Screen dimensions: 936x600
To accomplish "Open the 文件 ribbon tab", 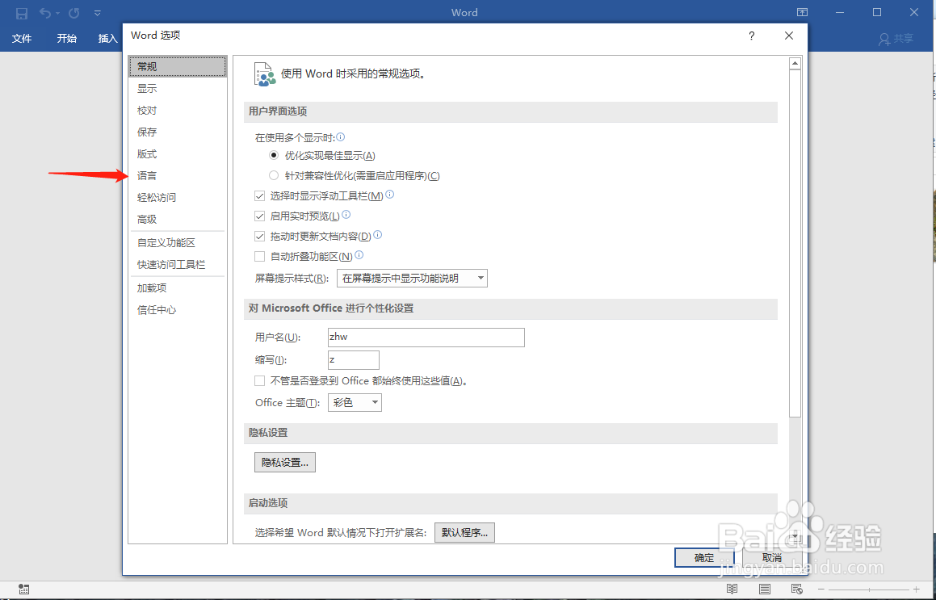I will (x=22, y=39).
